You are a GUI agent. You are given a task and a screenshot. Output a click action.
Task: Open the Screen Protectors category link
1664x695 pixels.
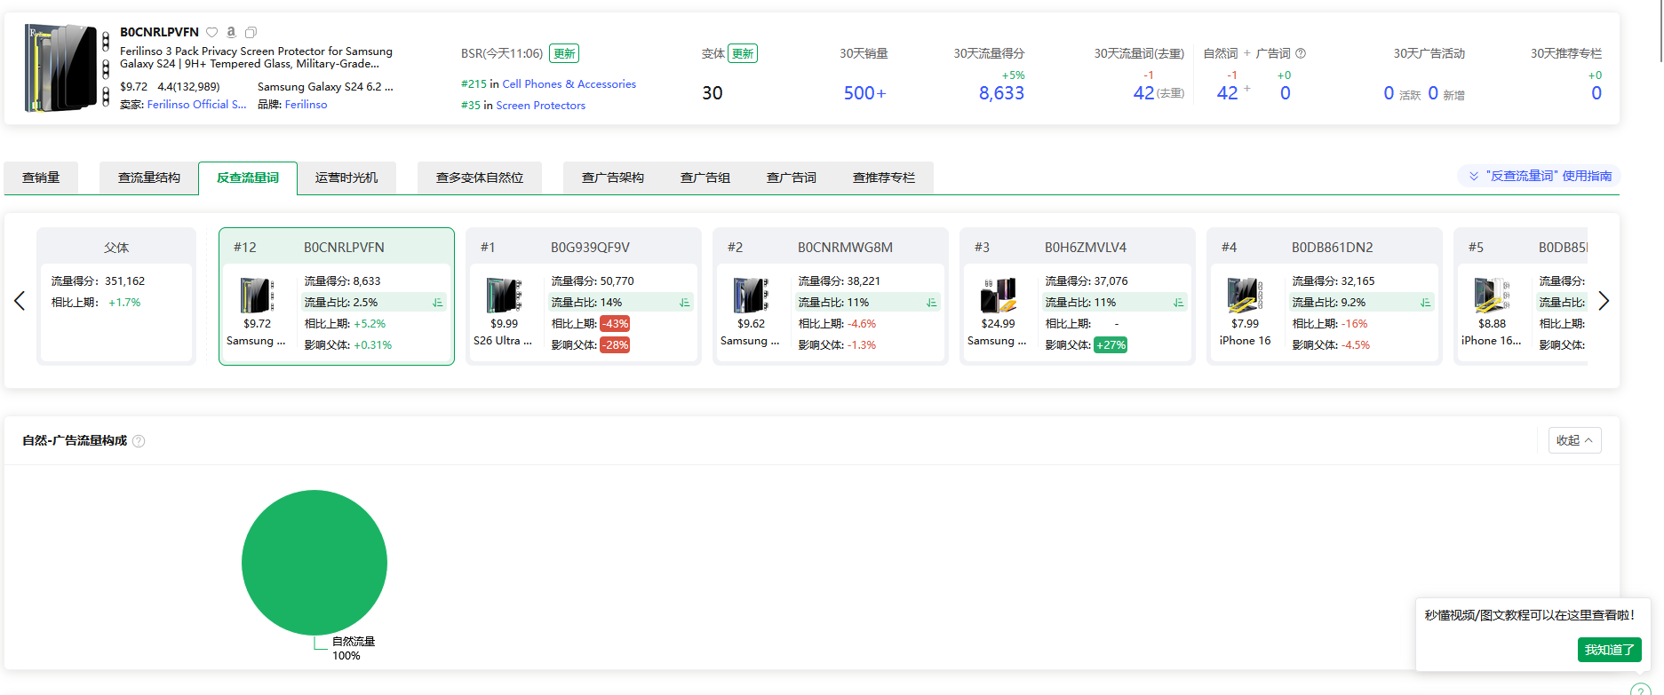tap(541, 106)
